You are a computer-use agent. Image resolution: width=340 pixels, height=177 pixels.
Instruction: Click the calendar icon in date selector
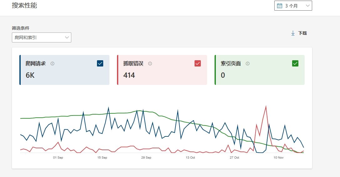point(280,6)
